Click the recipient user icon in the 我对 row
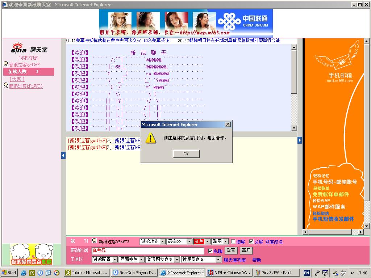Screen dimensions: 371x278 94,241
